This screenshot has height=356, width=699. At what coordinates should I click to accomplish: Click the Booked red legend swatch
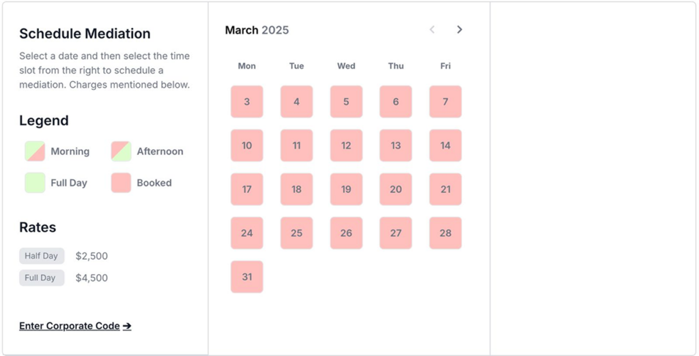[121, 183]
